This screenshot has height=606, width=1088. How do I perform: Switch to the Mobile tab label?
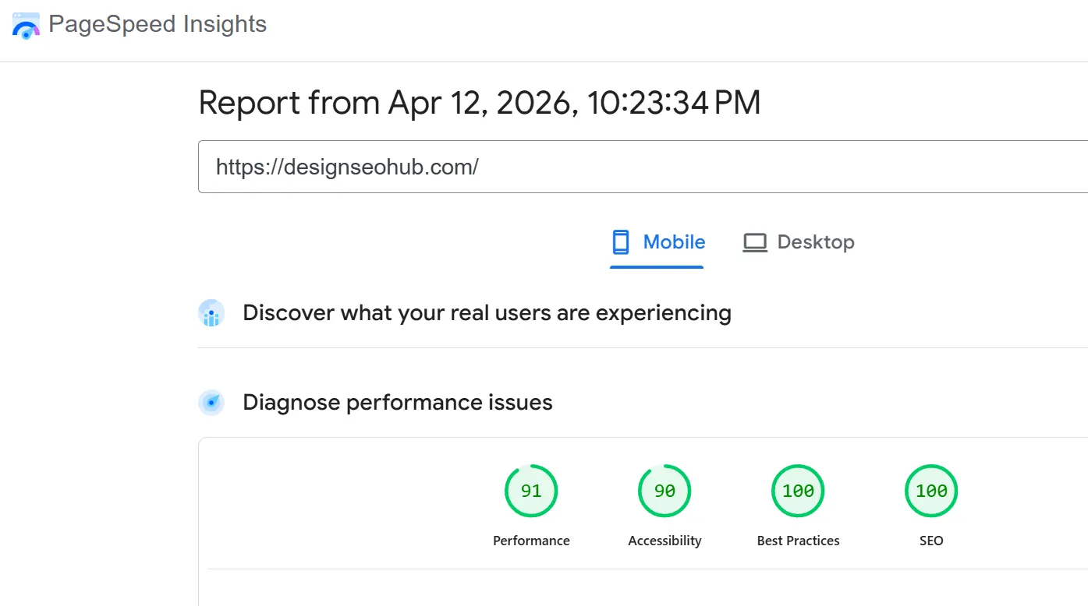click(x=674, y=242)
